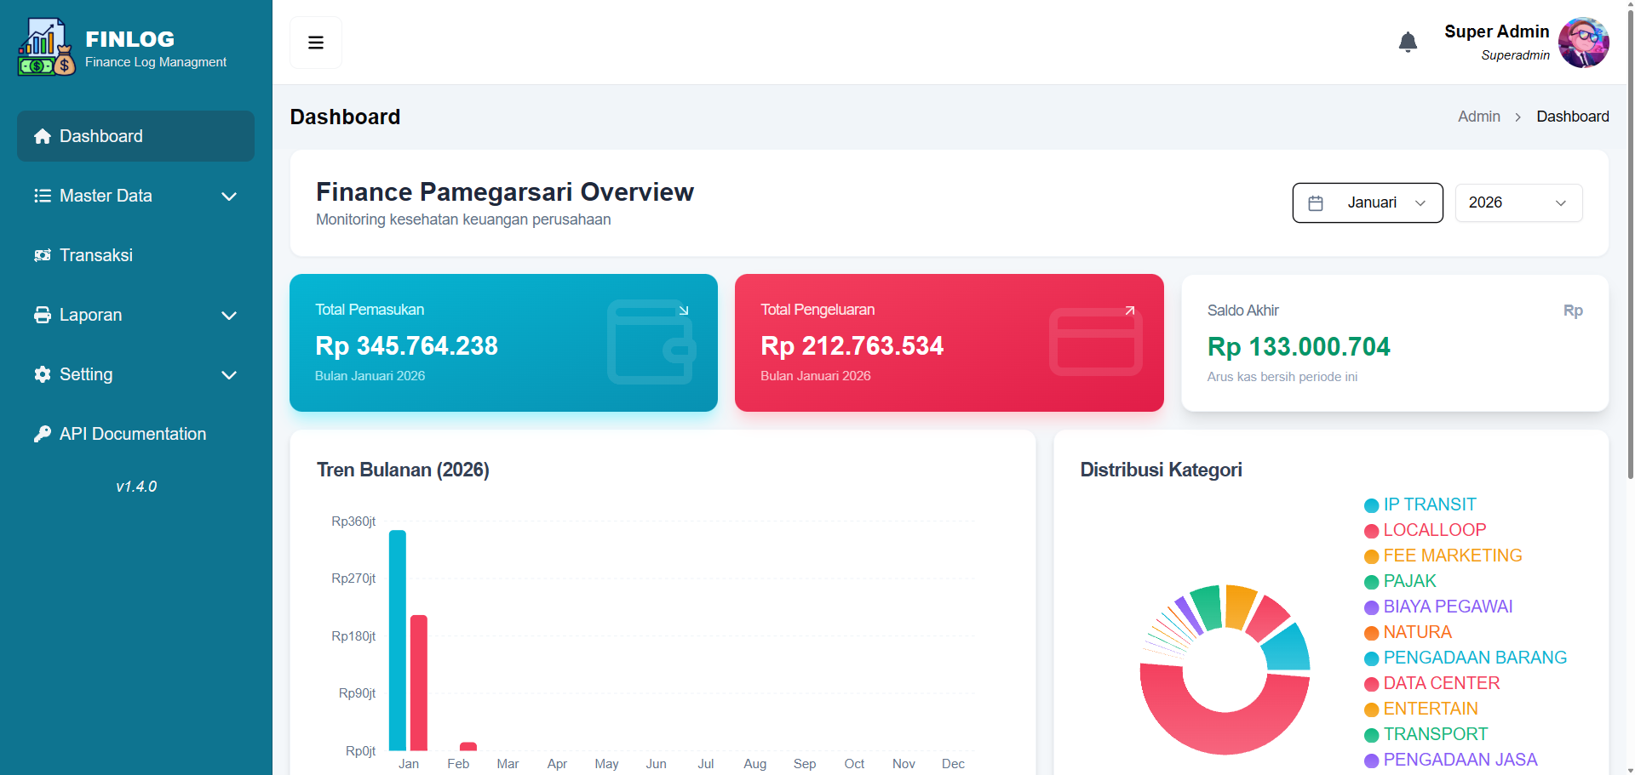Toggle the hamburger sidebar menu
The width and height of the screenshot is (1635, 775).
point(315,42)
